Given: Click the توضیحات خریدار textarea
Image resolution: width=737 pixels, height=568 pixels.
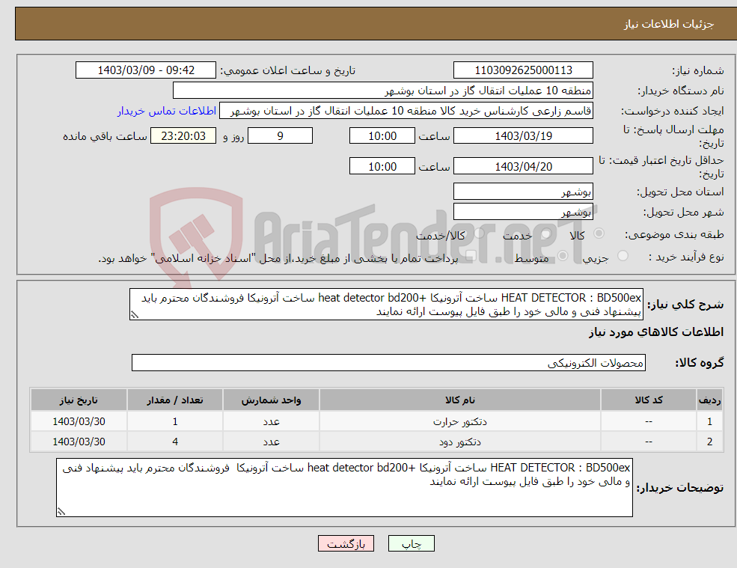Looking at the screenshot, I should [344, 488].
